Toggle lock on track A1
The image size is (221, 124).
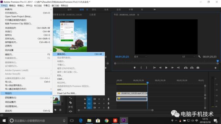click(85, 99)
